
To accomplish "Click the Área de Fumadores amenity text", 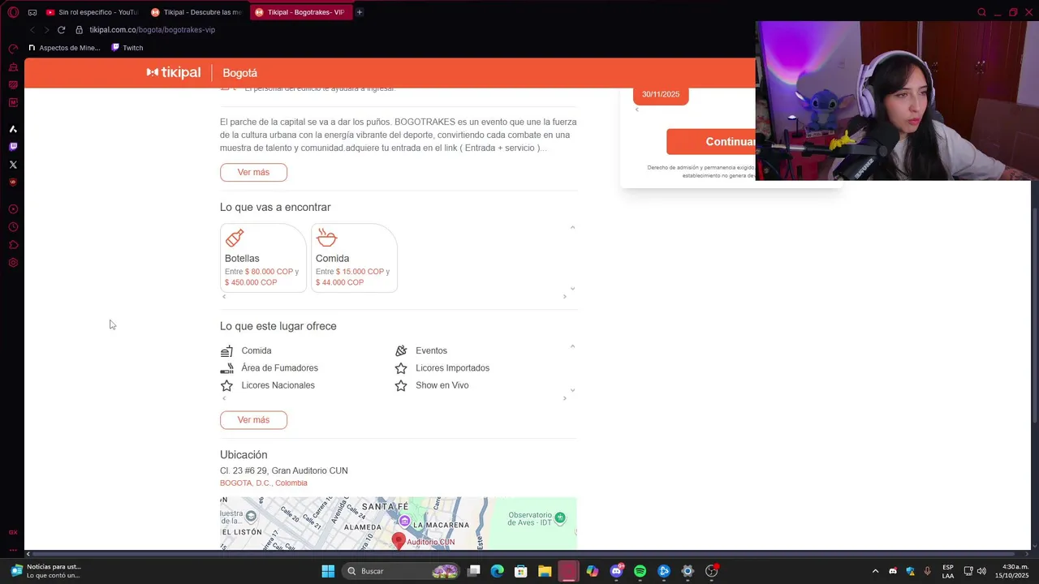I will 279,368.
